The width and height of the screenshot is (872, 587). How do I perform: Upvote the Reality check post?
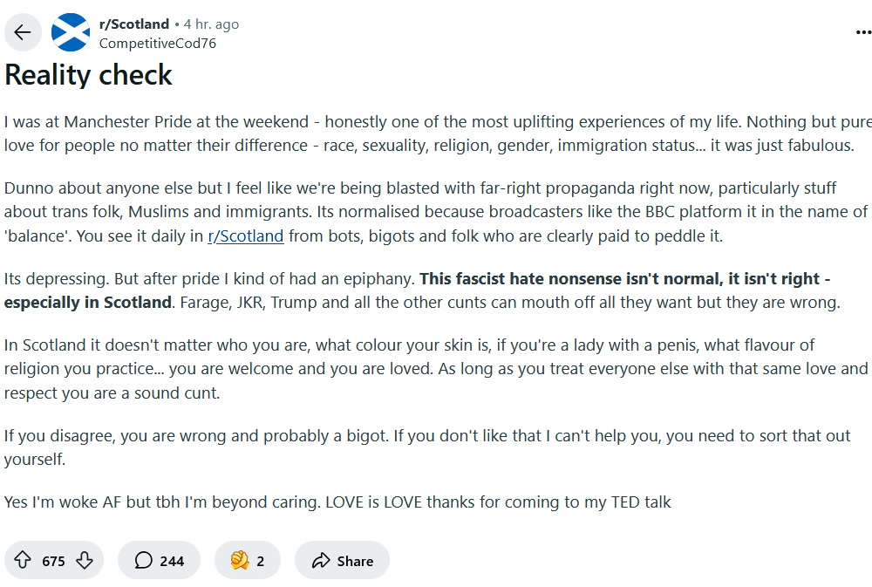tap(24, 560)
